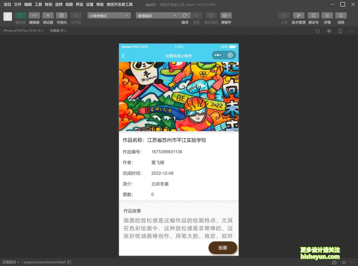The height and width of the screenshot is (266, 358).
Task: Expand the page path dropdown
Action: click(11, 262)
